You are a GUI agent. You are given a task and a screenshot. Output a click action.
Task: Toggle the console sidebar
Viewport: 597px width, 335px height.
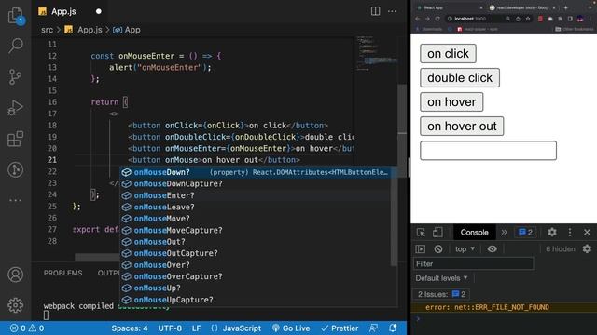(421, 249)
